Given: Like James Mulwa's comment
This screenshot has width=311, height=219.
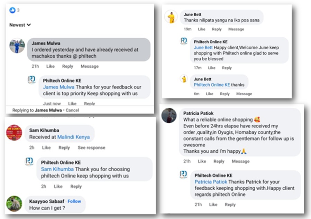Looking at the screenshot, I should [51, 66].
